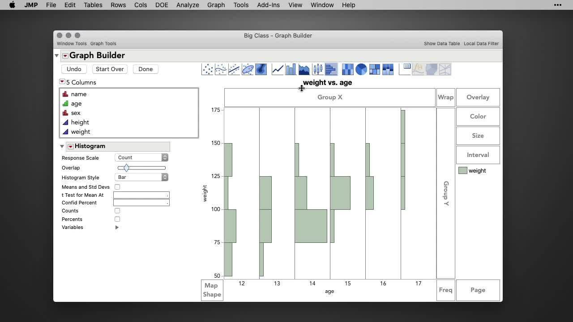Adjust the Overlap slider

pos(126,168)
